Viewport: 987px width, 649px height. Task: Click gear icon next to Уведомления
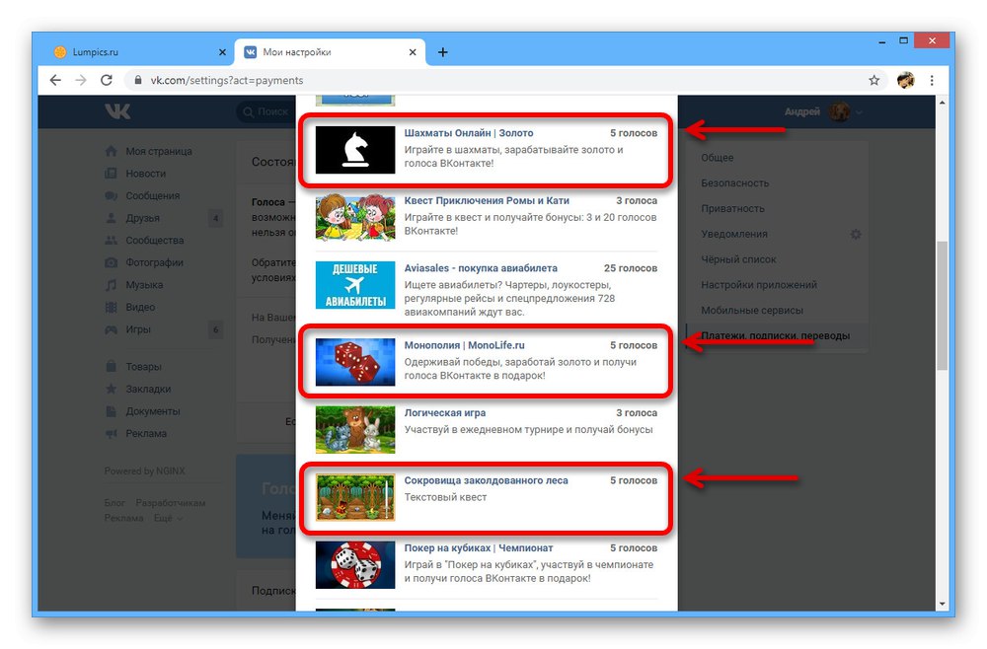point(856,234)
